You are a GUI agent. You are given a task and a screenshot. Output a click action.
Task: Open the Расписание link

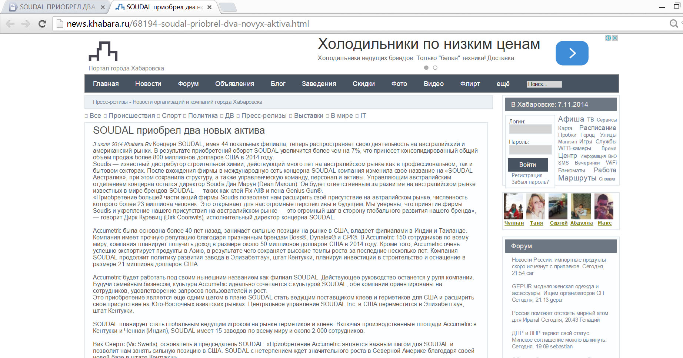click(x=597, y=128)
